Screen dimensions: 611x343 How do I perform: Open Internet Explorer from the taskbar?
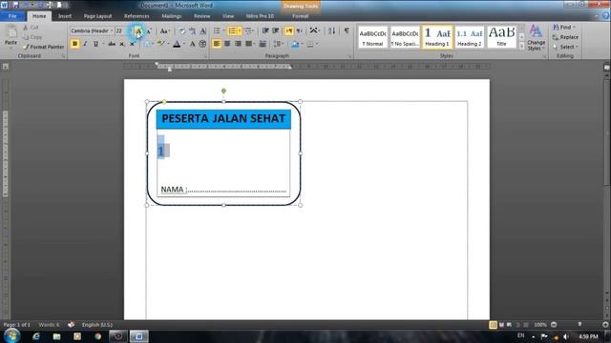click(x=36, y=336)
